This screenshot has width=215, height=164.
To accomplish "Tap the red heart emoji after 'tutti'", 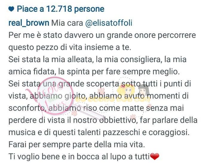I will click(x=155, y=157).
